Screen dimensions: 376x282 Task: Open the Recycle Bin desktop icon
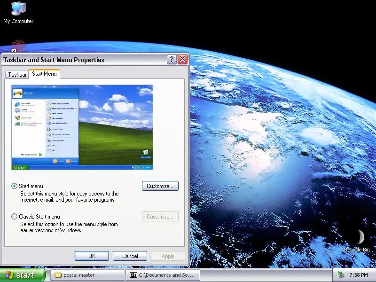pos(357,241)
